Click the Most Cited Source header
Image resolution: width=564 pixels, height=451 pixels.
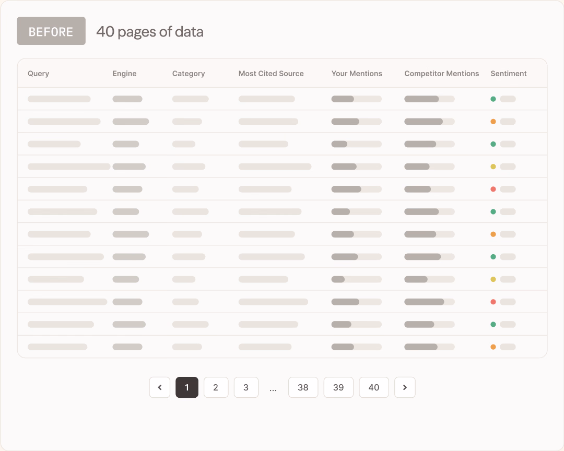(x=271, y=74)
